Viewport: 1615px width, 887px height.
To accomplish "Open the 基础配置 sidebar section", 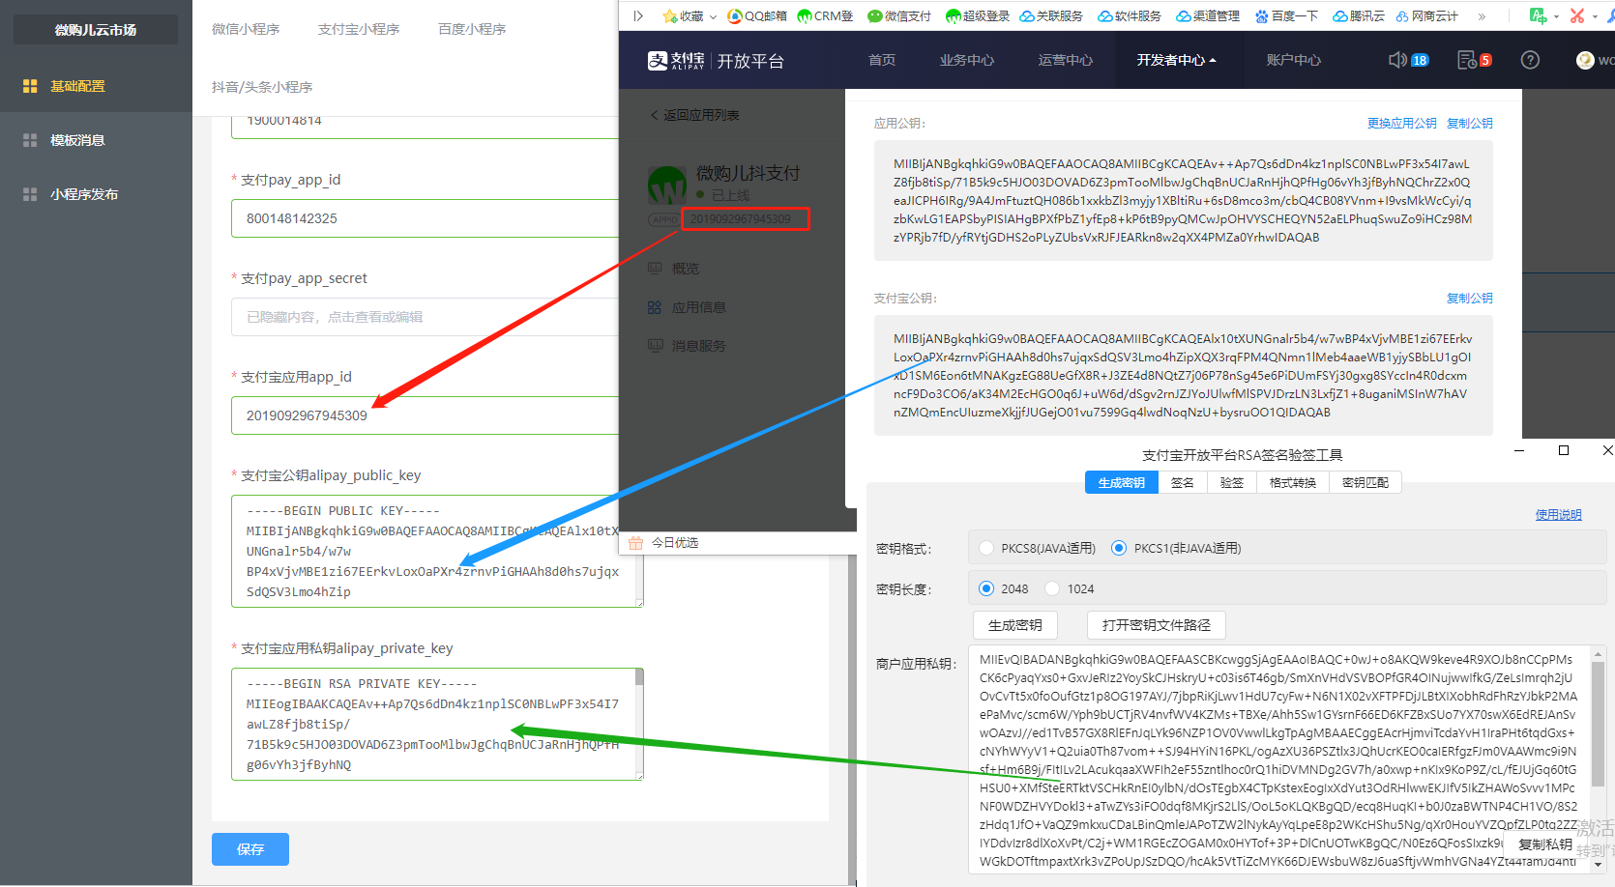I will point(96,86).
